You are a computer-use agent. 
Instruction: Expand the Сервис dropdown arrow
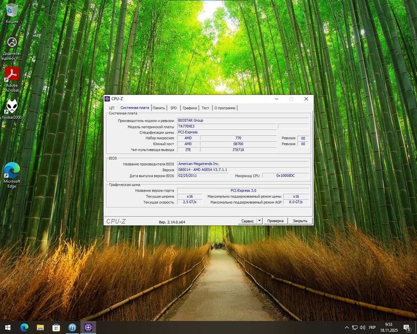pos(260,221)
